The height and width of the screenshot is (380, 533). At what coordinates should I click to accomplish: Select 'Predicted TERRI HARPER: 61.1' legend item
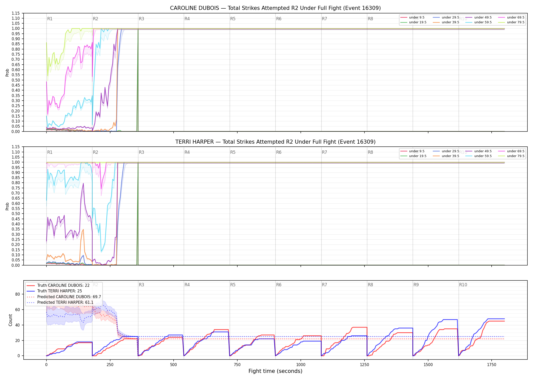[60, 302]
